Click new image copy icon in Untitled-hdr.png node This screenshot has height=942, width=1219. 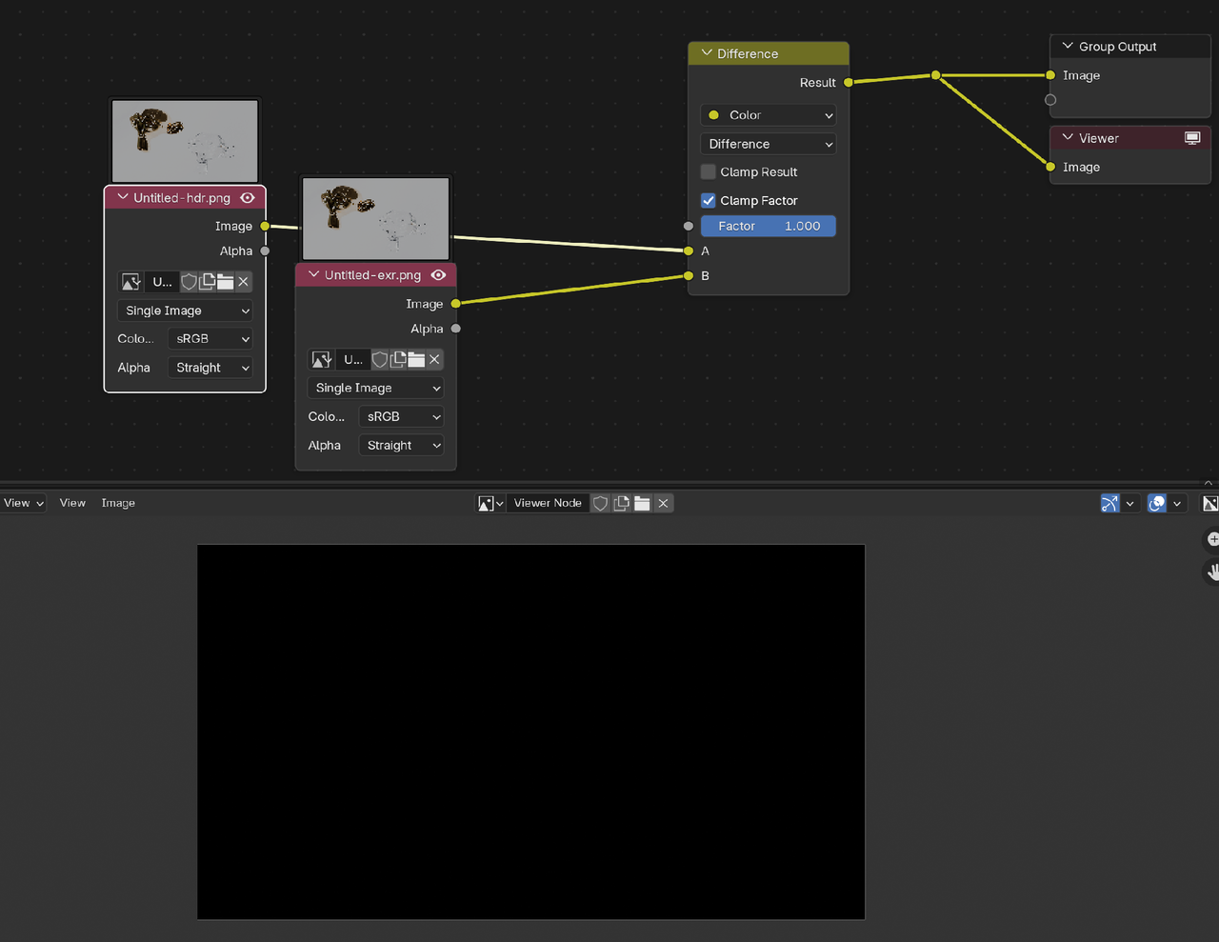[207, 282]
